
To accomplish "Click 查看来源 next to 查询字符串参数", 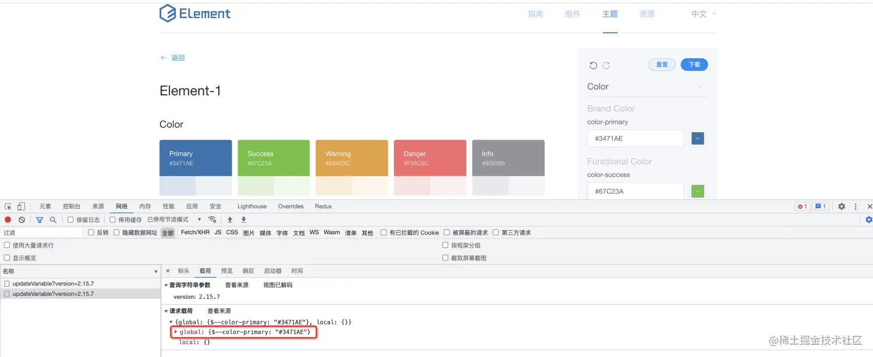I will 237,285.
